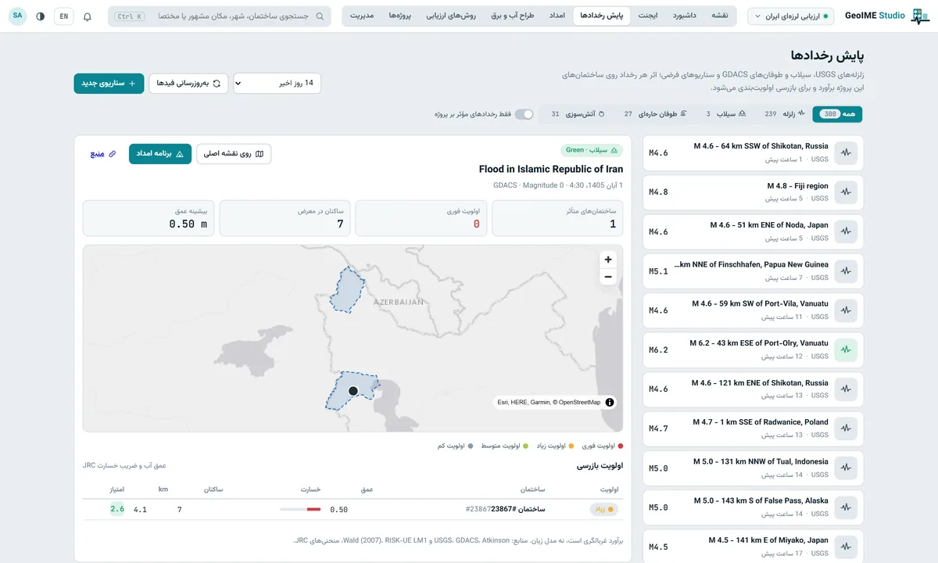Go to the داشبورد tab
This screenshot has width=938, height=563.
685,16
